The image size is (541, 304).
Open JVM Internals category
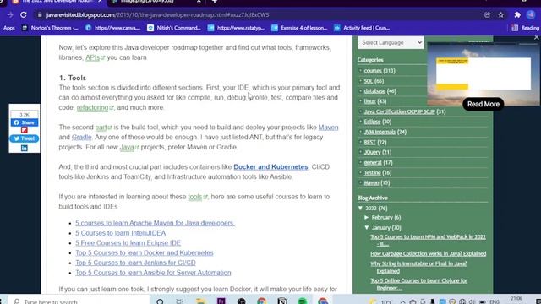coord(380,132)
